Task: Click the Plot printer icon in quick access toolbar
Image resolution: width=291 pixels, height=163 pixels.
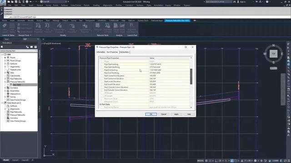Action: pos(27,2)
